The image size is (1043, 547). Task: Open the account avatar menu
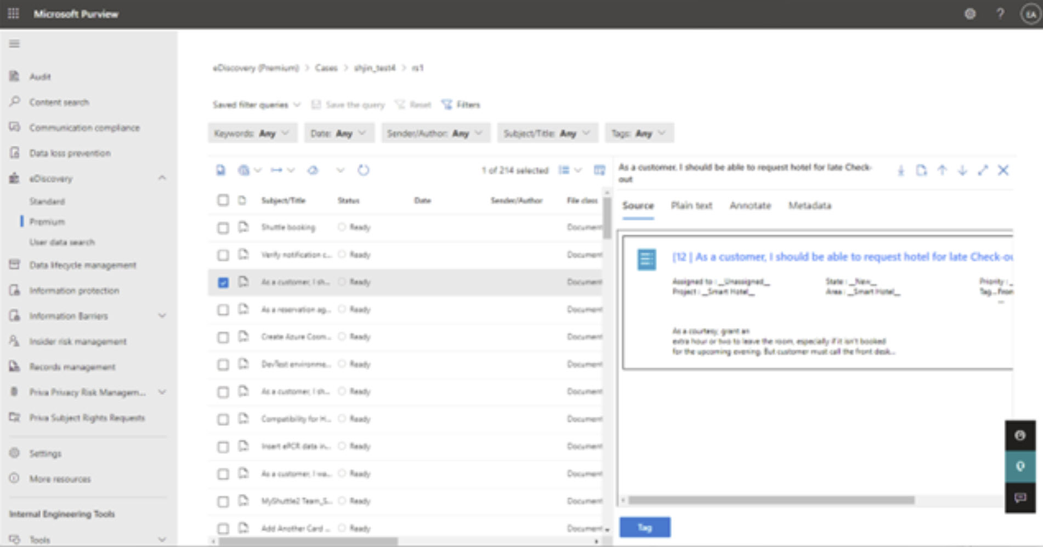tap(1031, 14)
